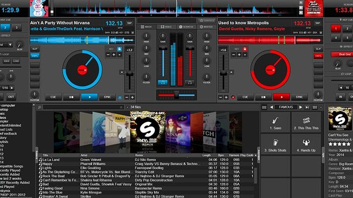Toggle right deck headphone cue button
The width and height of the screenshot is (353, 198).
click(190, 82)
